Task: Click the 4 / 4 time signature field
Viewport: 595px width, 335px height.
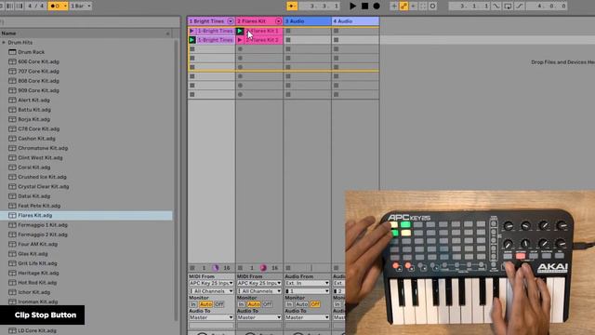Action: click(35, 7)
